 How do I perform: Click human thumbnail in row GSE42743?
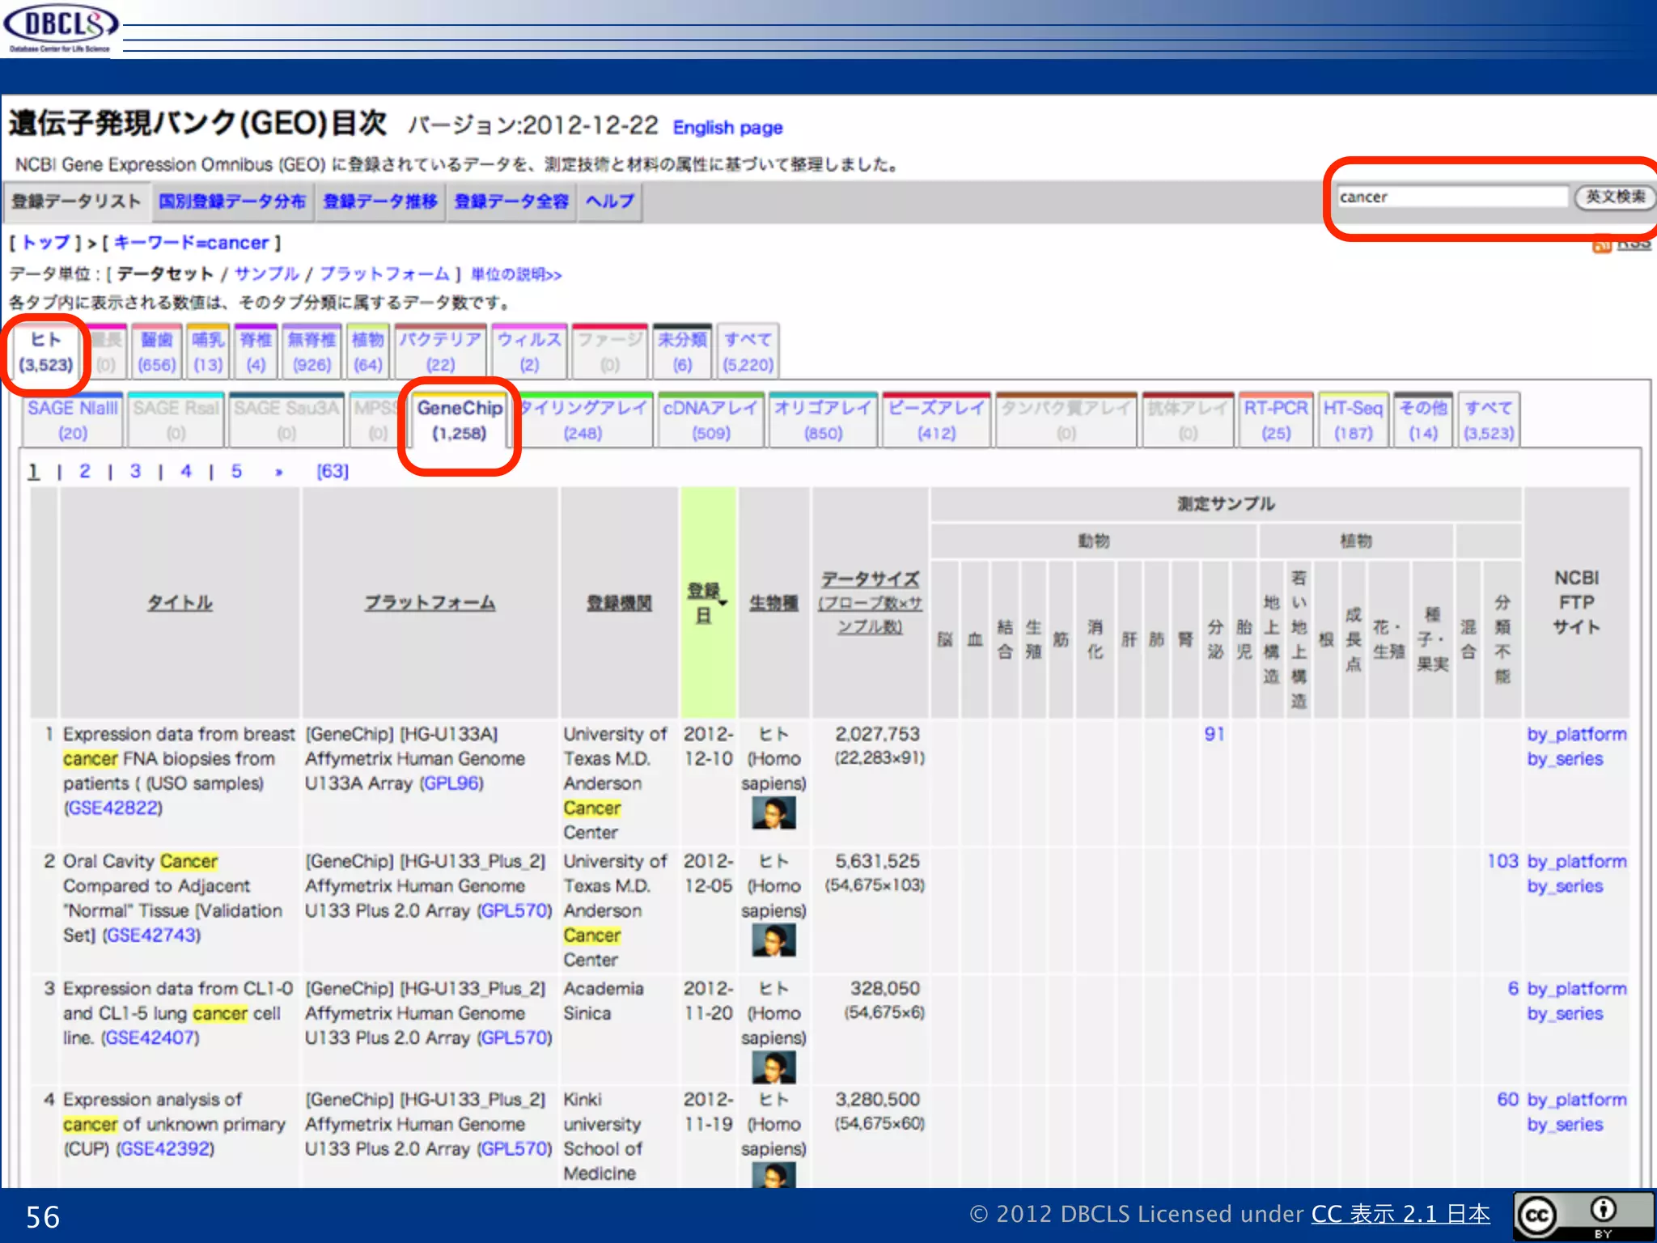(773, 940)
